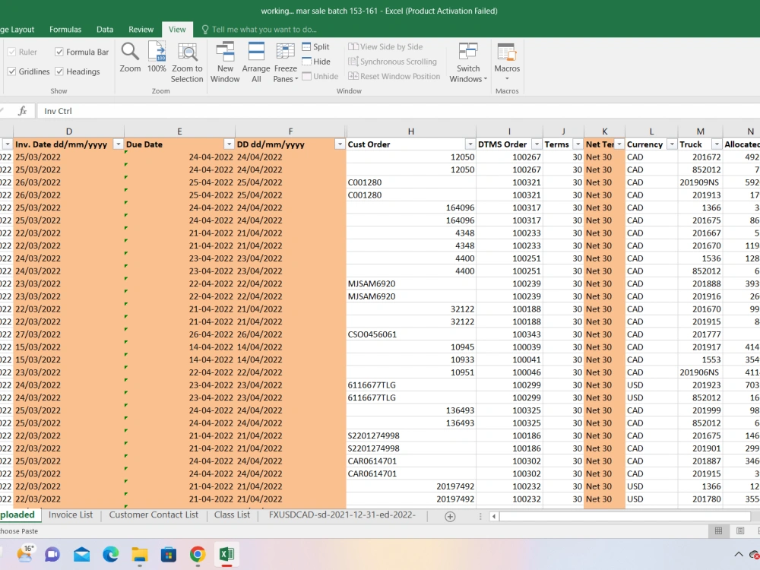Viewport: 760px width, 570px height.
Task: Open Cust Order filter dropdown
Action: point(470,144)
